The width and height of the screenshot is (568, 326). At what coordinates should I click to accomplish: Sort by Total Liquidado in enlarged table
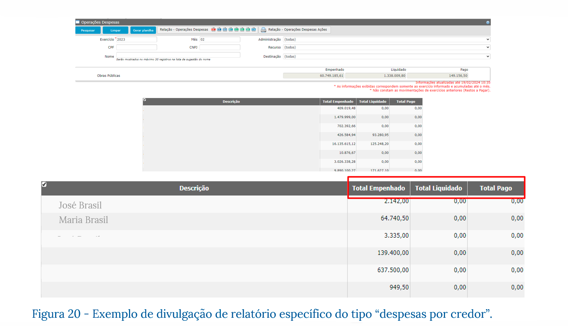pos(439,188)
